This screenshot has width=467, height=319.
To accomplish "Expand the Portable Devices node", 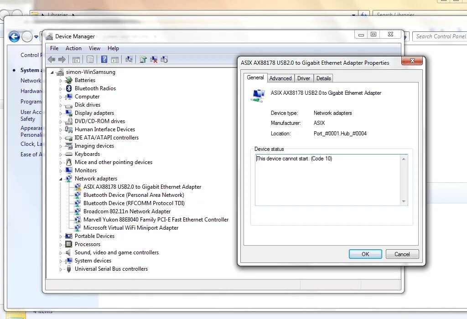I will pyautogui.click(x=61, y=237).
